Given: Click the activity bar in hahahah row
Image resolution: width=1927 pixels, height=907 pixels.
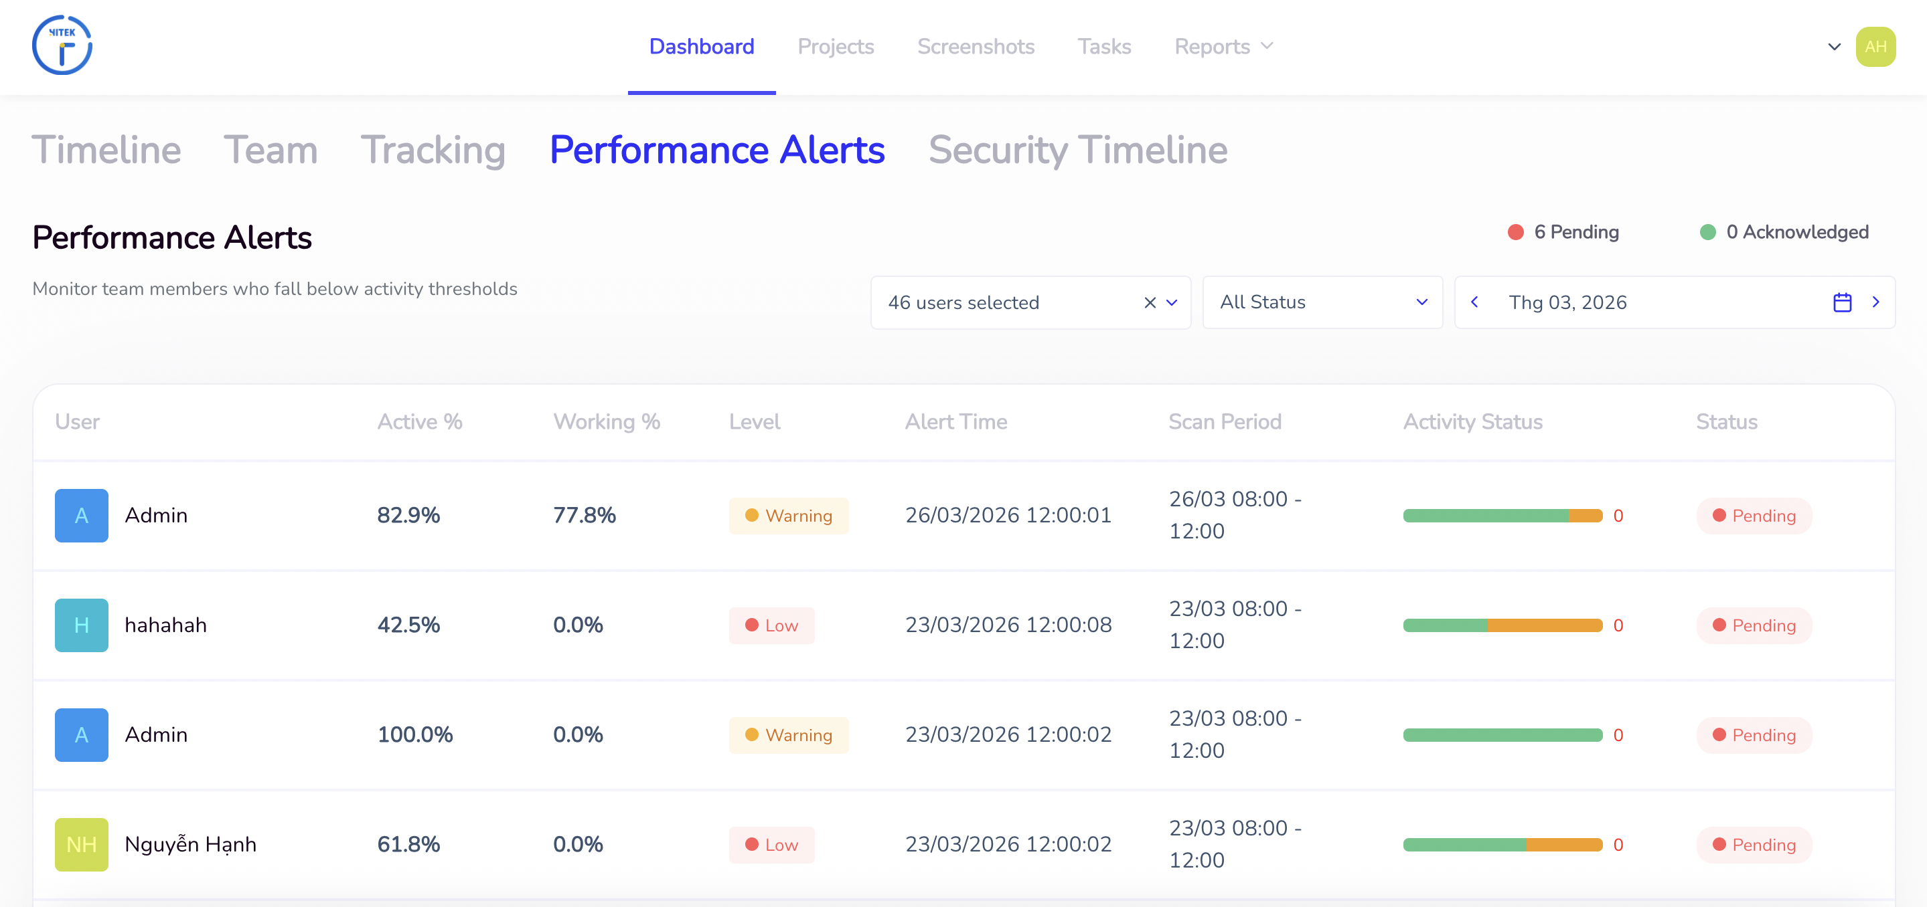Looking at the screenshot, I should pyautogui.click(x=1502, y=625).
